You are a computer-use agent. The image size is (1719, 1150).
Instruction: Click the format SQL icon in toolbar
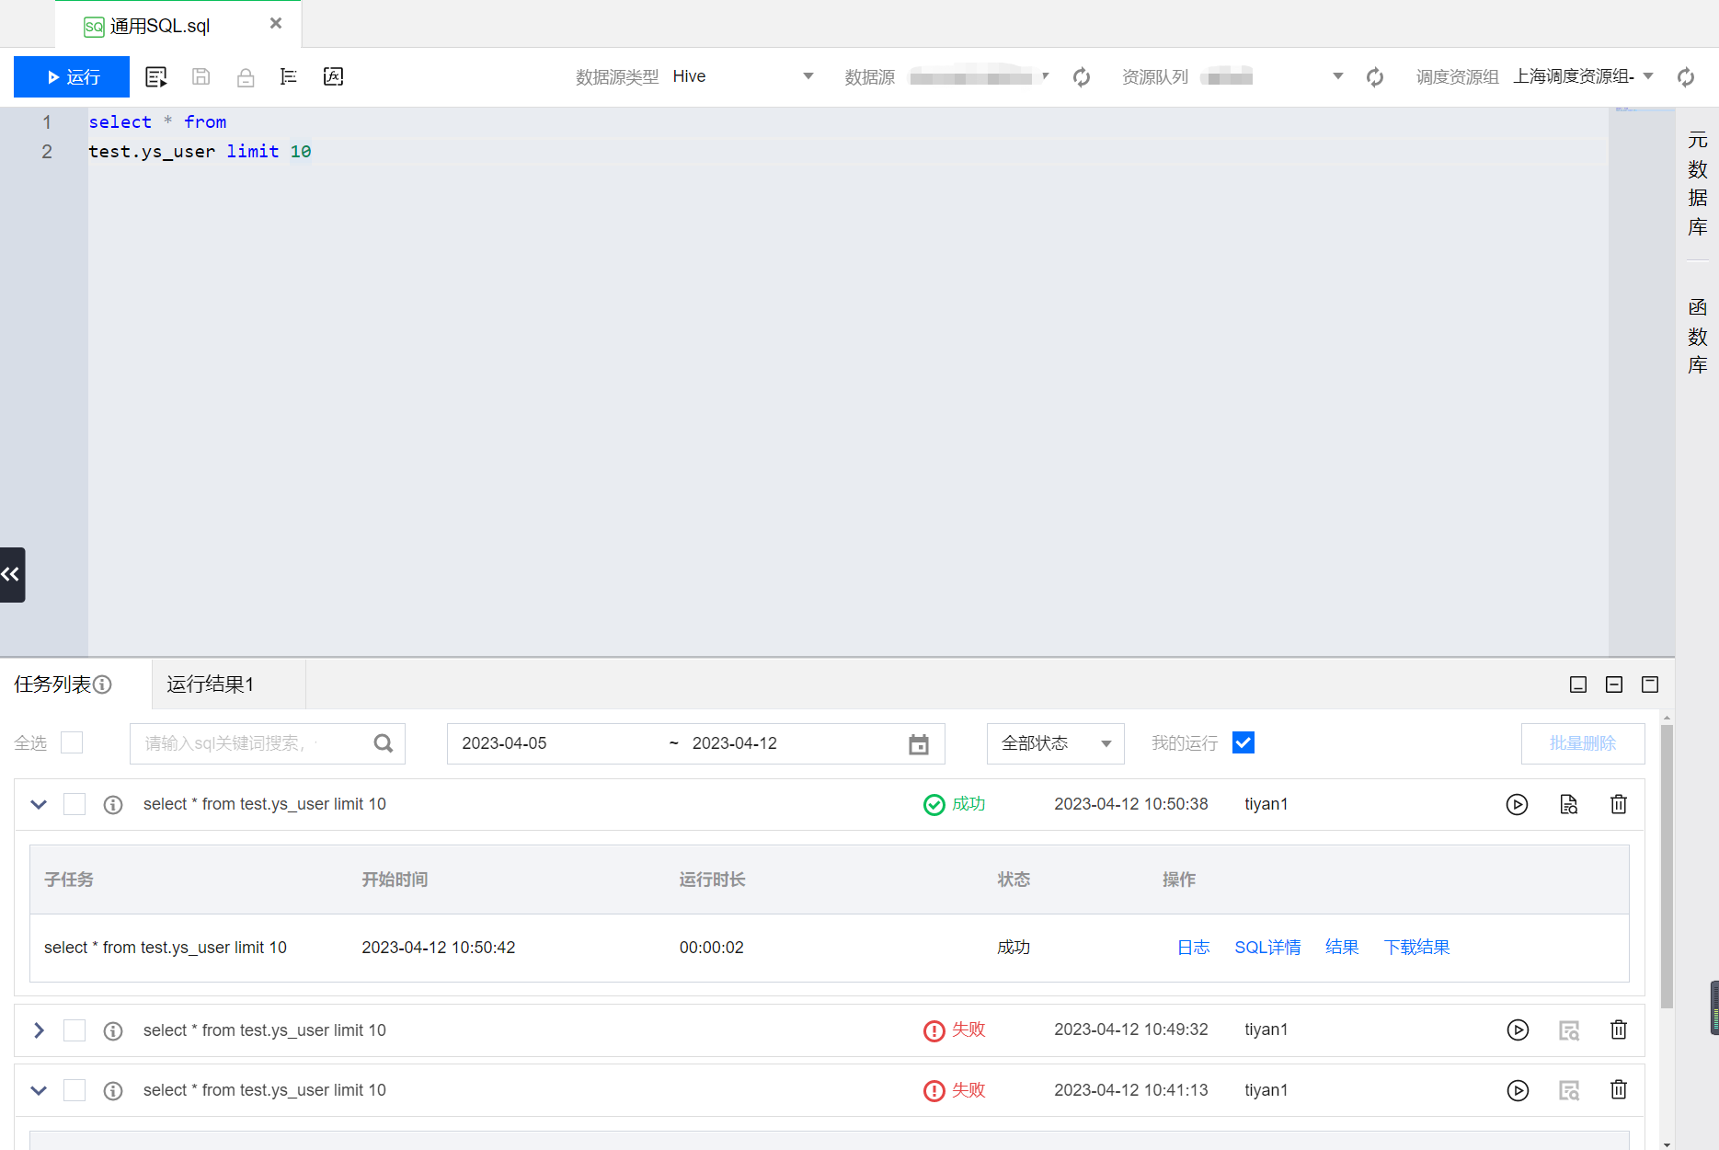[x=288, y=77]
